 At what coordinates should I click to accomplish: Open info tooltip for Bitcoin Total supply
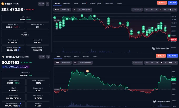click(x=17, y=40)
